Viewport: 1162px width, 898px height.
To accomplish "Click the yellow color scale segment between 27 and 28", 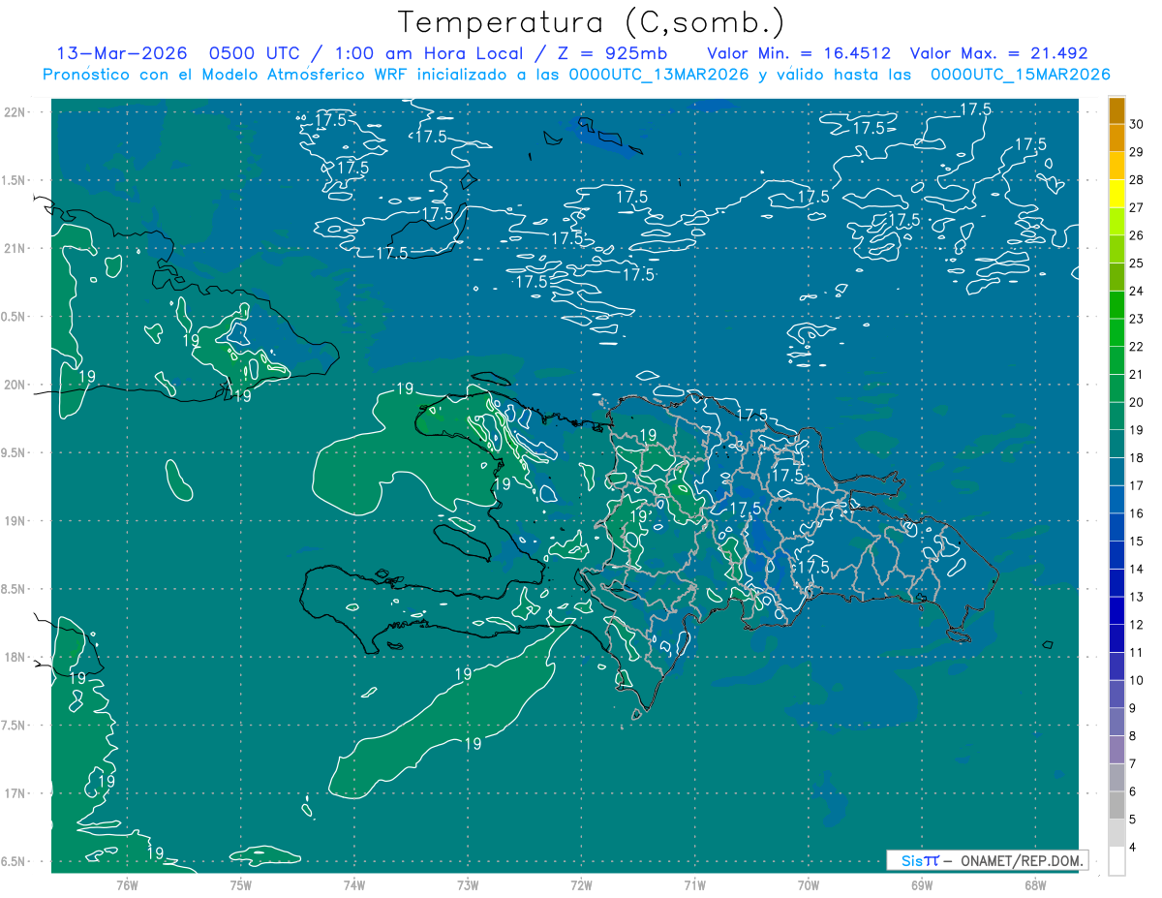I will pyautogui.click(x=1116, y=194).
